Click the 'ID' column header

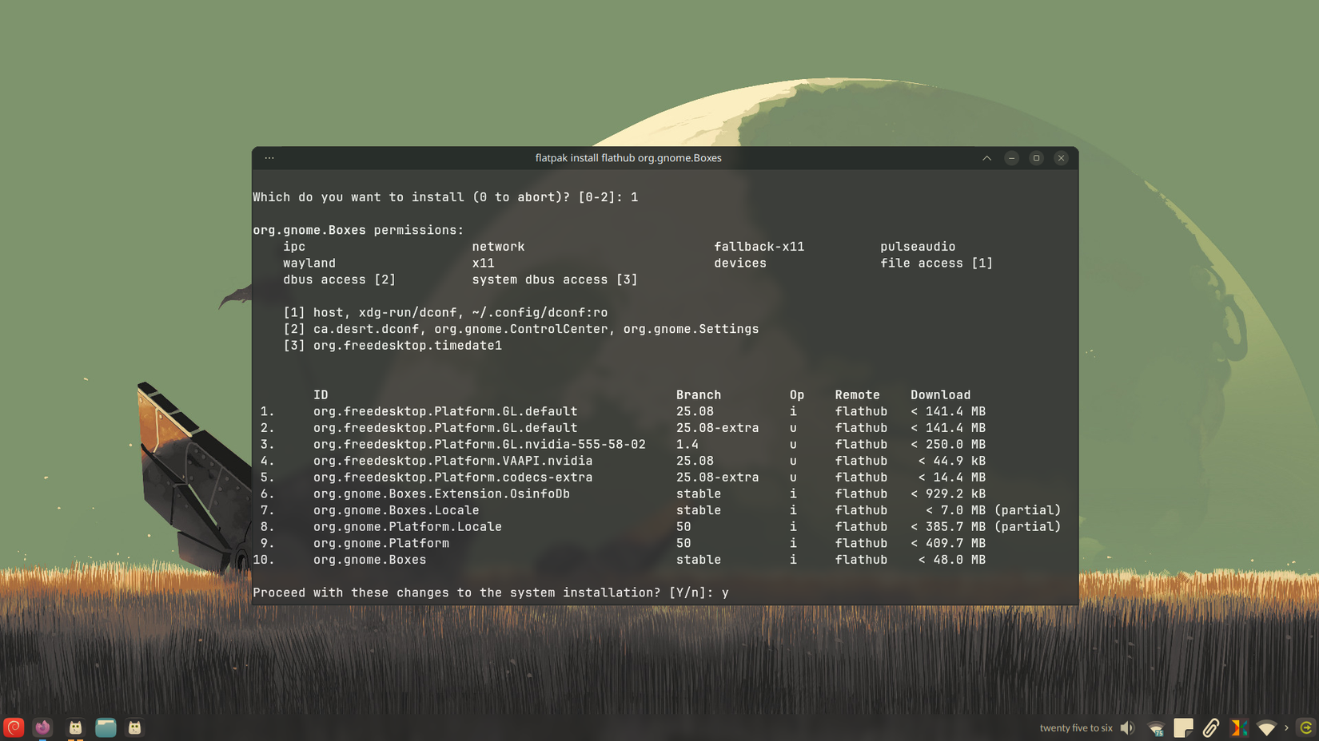tap(321, 395)
